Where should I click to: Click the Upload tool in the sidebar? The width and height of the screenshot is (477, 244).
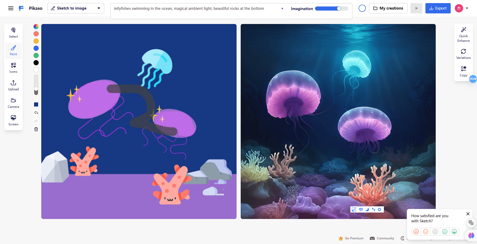(13, 85)
